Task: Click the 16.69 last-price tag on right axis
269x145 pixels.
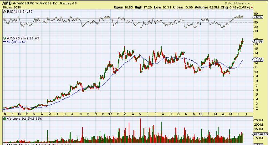Action: [258, 41]
